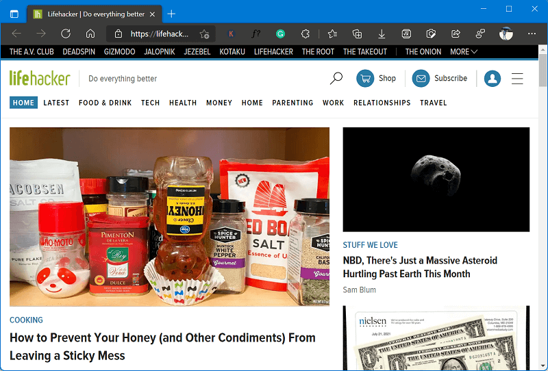Click the lock site-info icon in address bar
548x371 pixels.
tap(119, 34)
